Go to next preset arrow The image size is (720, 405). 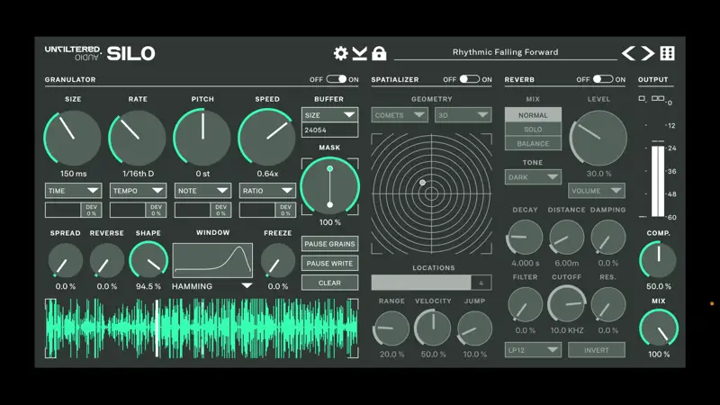coord(647,53)
